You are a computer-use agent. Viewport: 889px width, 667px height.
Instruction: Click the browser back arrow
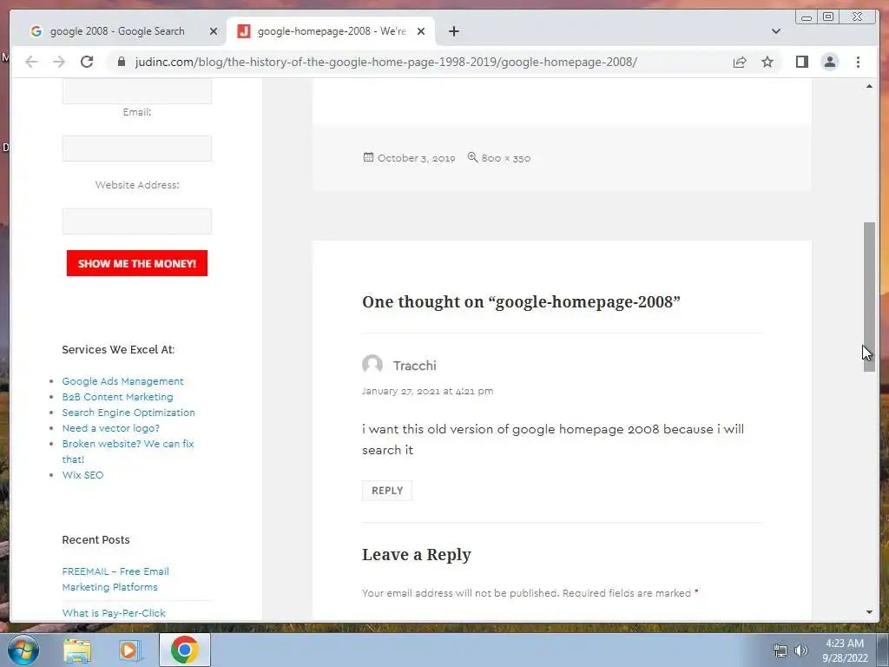tap(31, 62)
